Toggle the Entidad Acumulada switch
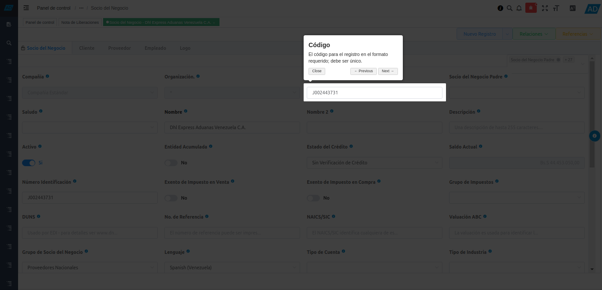Image resolution: width=602 pixels, height=290 pixels. [x=171, y=163]
